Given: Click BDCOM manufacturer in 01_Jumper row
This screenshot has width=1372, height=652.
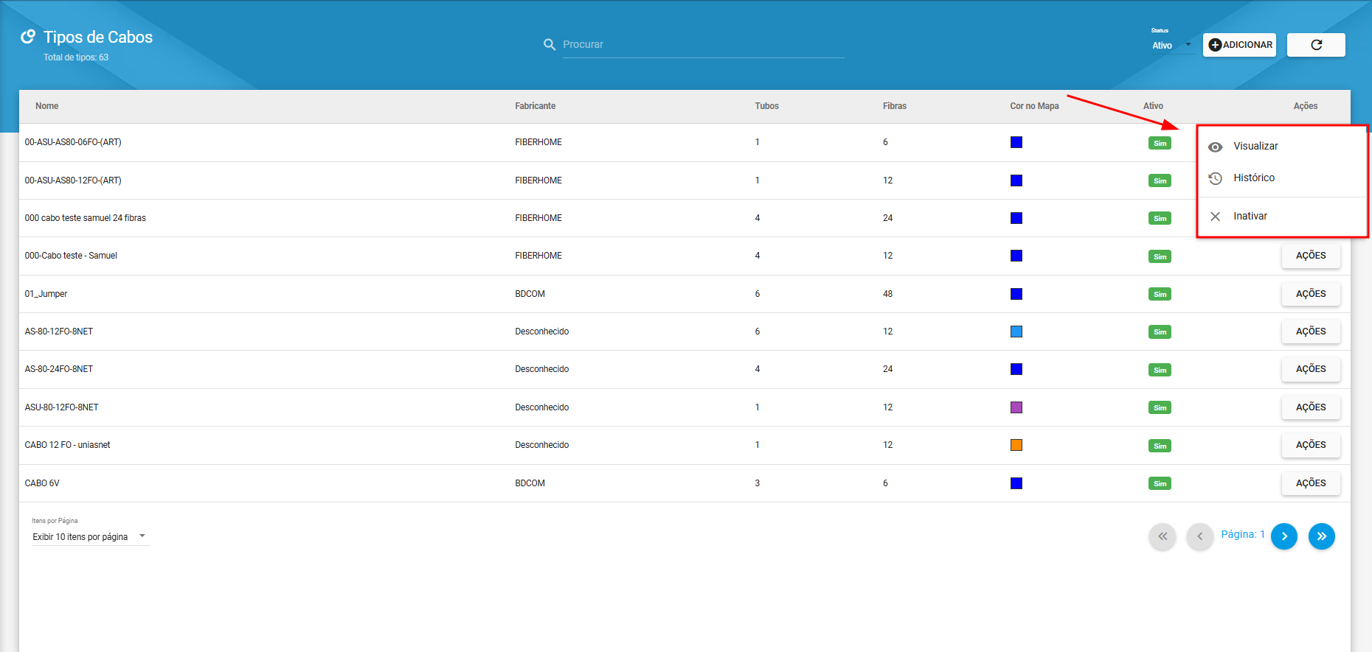Looking at the screenshot, I should 530,294.
